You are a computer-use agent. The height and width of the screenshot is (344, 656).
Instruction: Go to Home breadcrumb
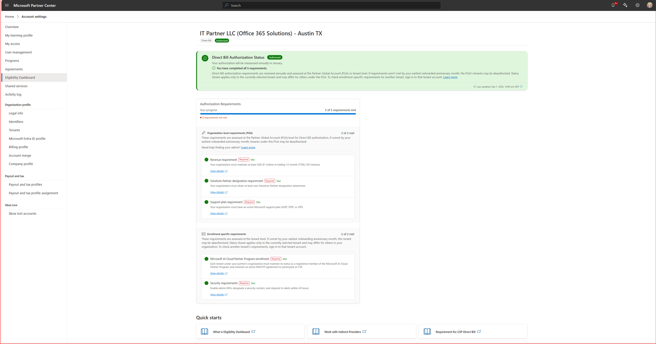(10, 17)
